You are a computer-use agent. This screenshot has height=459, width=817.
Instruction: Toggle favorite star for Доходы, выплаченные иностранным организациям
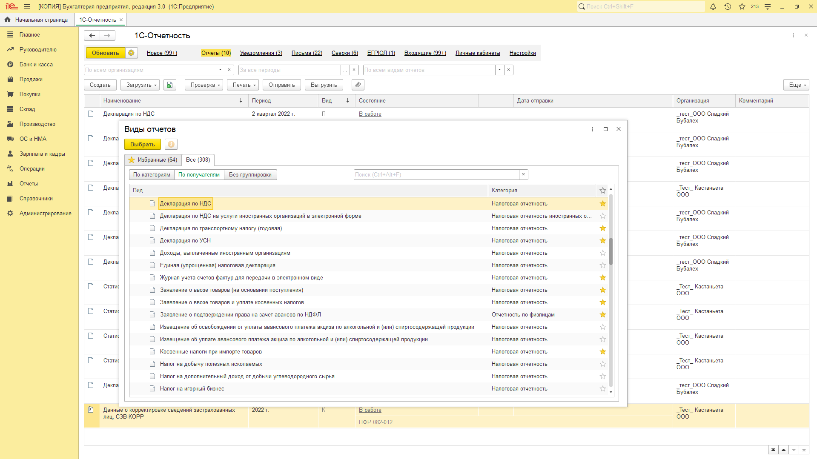point(603,253)
